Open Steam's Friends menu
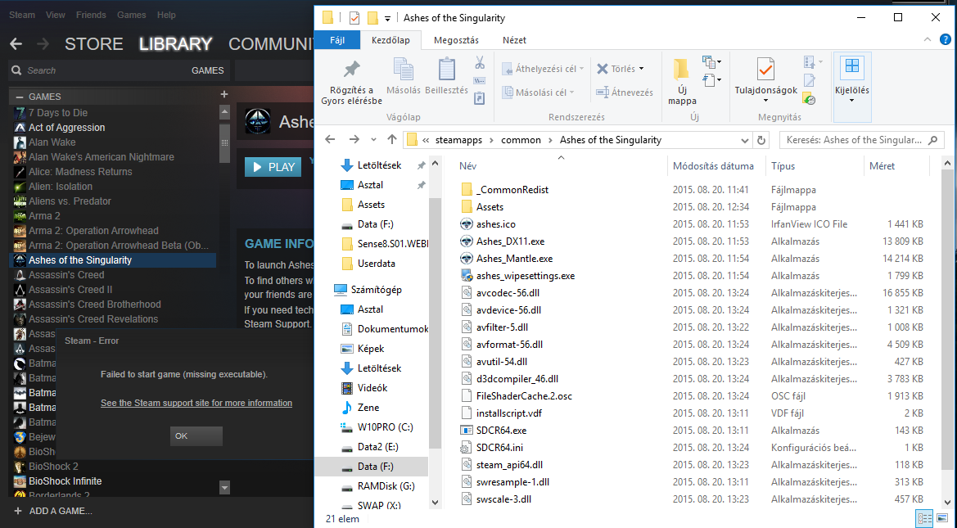957x528 pixels. tap(91, 15)
